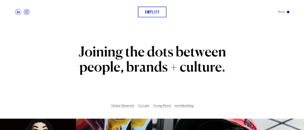Click the Amplify logo box
Viewport: 304px width, 130px height.
[152, 12]
